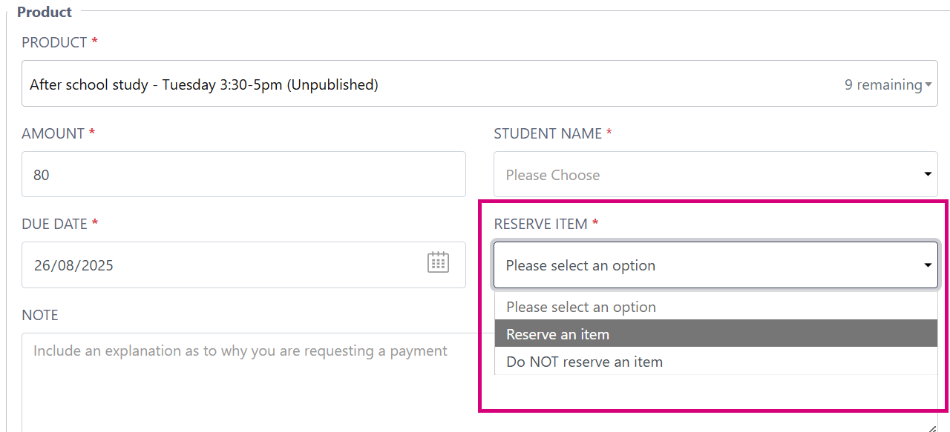Pick 'Please select an option' list entry

pos(580,307)
